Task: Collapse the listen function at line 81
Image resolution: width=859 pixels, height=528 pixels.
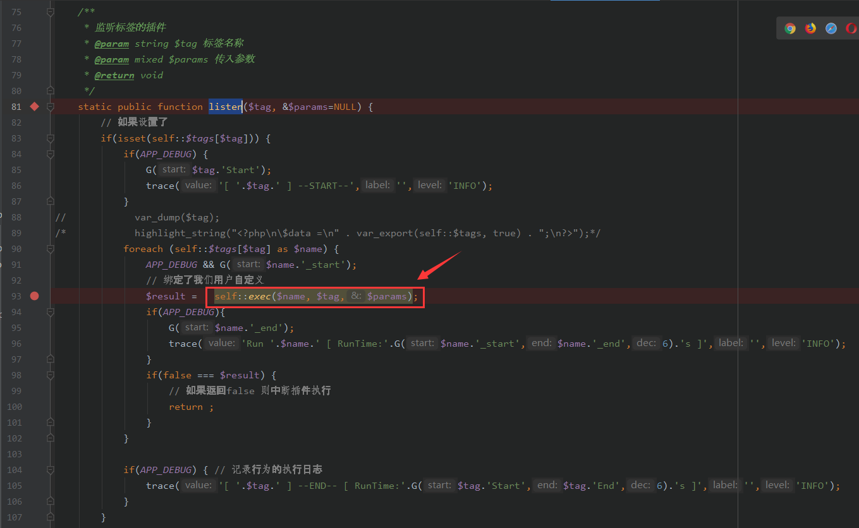Action: tap(51, 107)
